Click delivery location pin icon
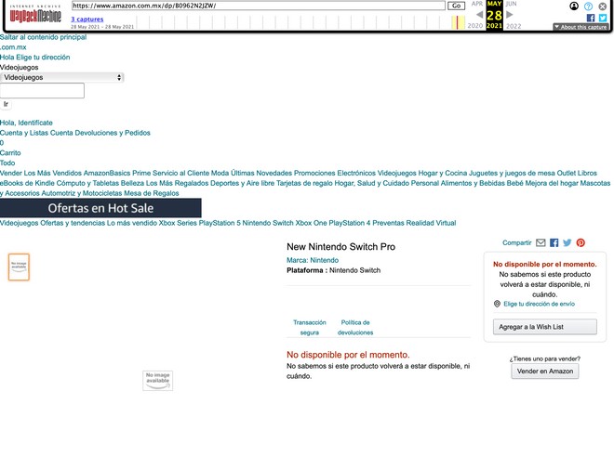 (x=497, y=304)
